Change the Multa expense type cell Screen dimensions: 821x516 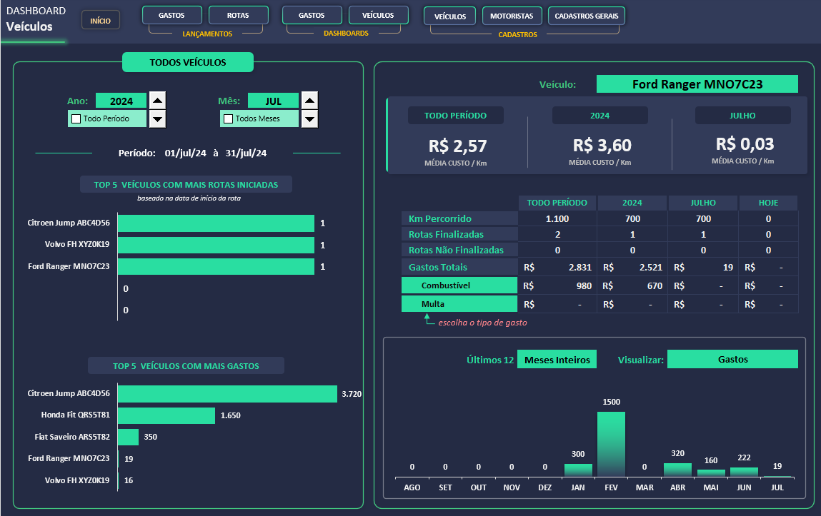459,304
